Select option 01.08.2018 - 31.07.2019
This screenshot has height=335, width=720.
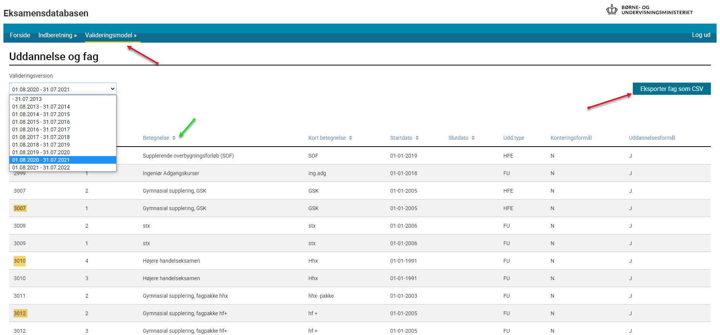click(x=63, y=145)
